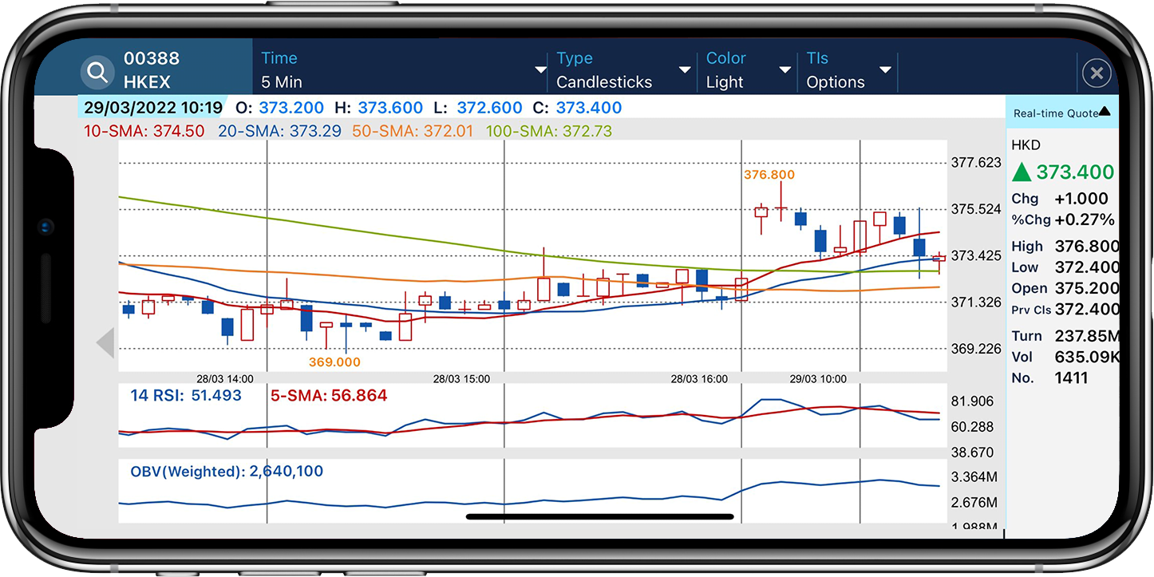Screen dimensions: 1154x577
Task: Tap the 14 RSI indicator label
Action: (185, 395)
